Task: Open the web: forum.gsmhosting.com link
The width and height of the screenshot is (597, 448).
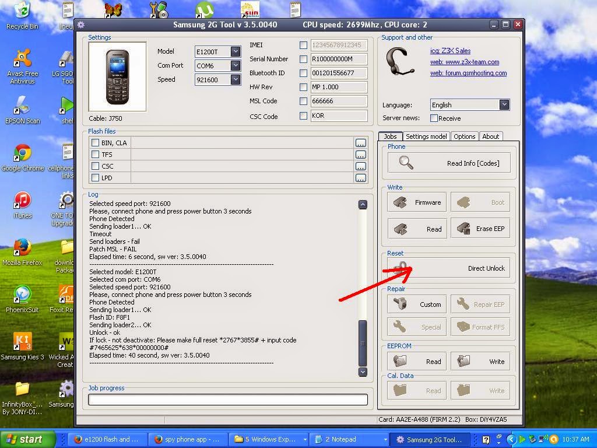Action: click(468, 73)
